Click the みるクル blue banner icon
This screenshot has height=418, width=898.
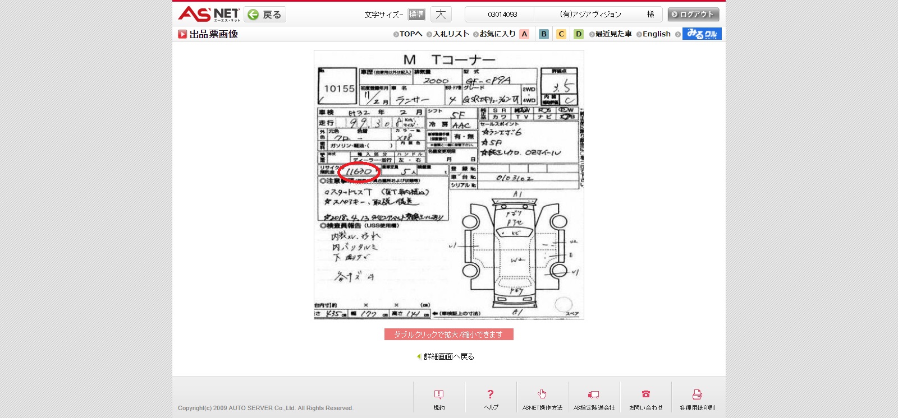point(702,34)
